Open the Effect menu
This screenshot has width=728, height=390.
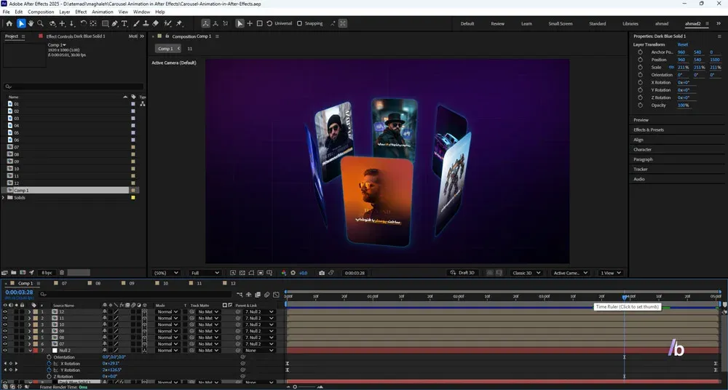click(81, 12)
